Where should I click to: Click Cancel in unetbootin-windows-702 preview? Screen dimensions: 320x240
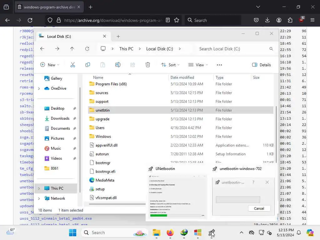[x=259, y=208]
